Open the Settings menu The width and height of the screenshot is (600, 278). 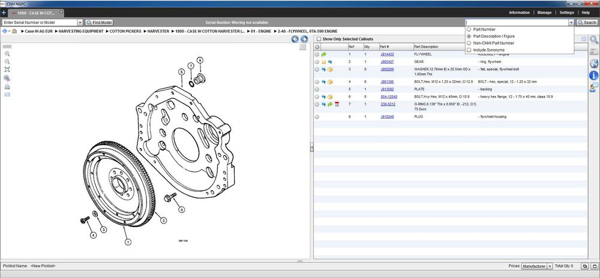pos(566,12)
